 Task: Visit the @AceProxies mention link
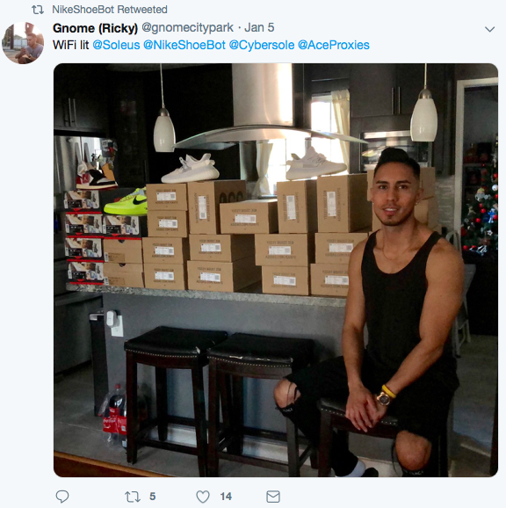(334, 45)
